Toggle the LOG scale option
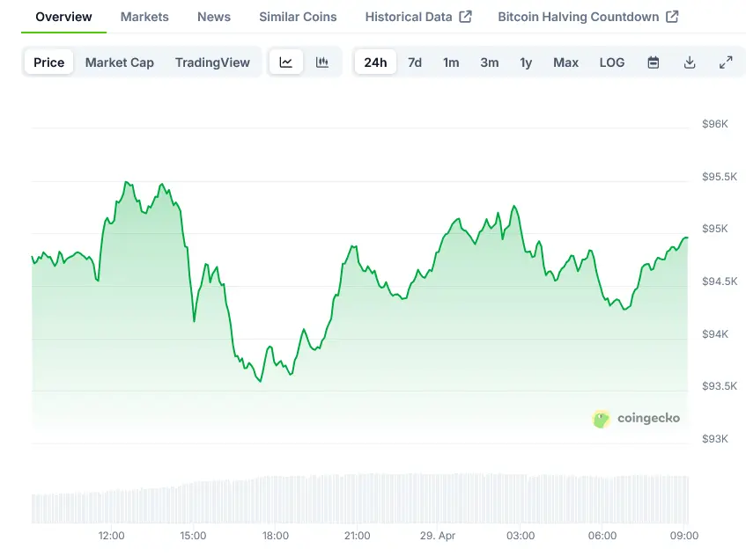 612,62
